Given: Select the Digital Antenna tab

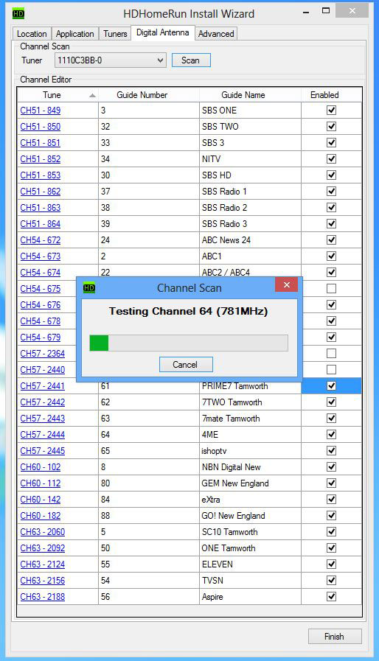Looking at the screenshot, I should coord(163,32).
